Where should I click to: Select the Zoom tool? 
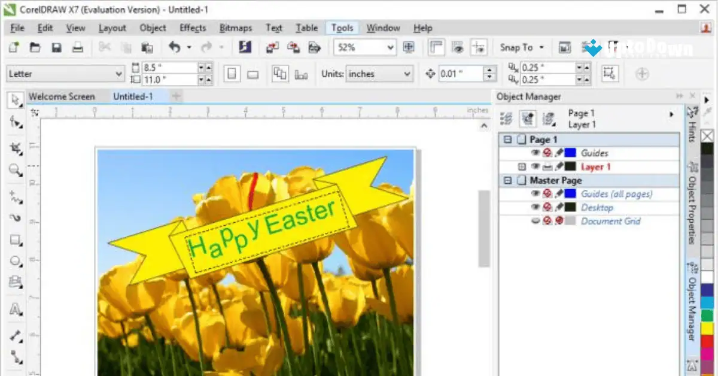click(x=15, y=170)
